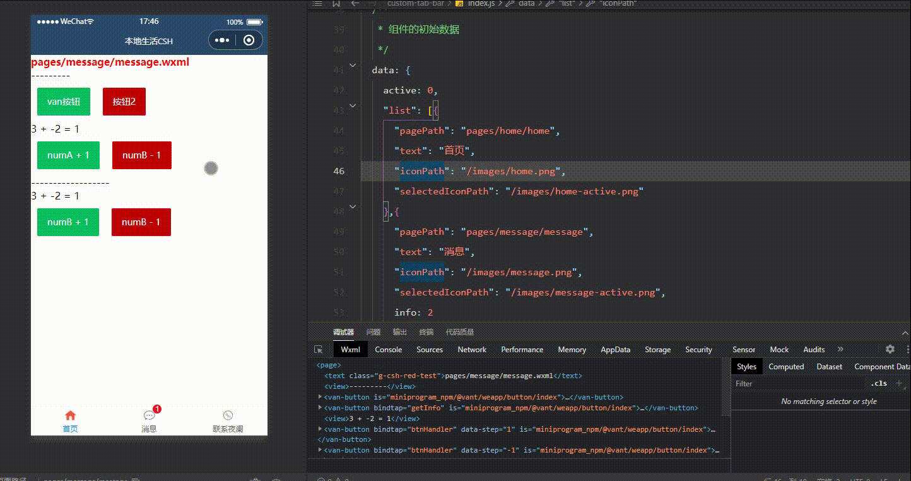
Task: Open the Mock devtools tab
Action: (x=779, y=350)
